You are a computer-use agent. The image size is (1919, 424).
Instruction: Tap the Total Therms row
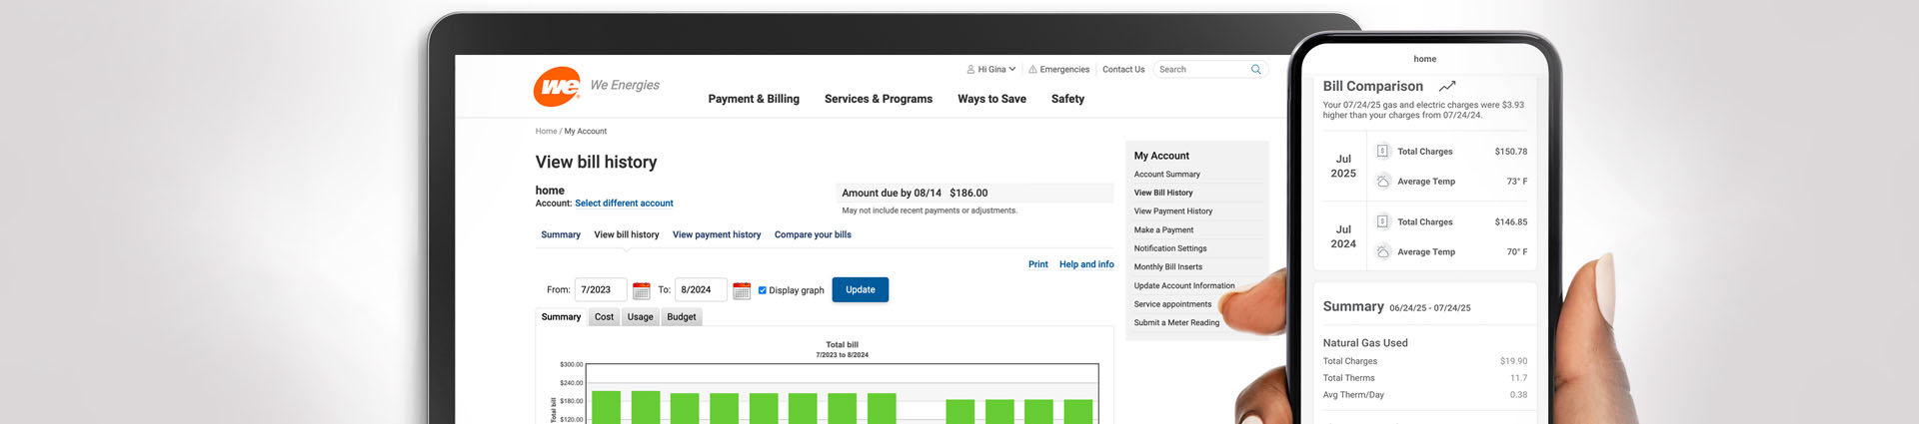point(1425,378)
